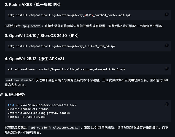The height and width of the screenshot is (137, 175).
Task: Click the inline code "api_version":"wloc.service/v1"
Action: [x=54, y=128]
